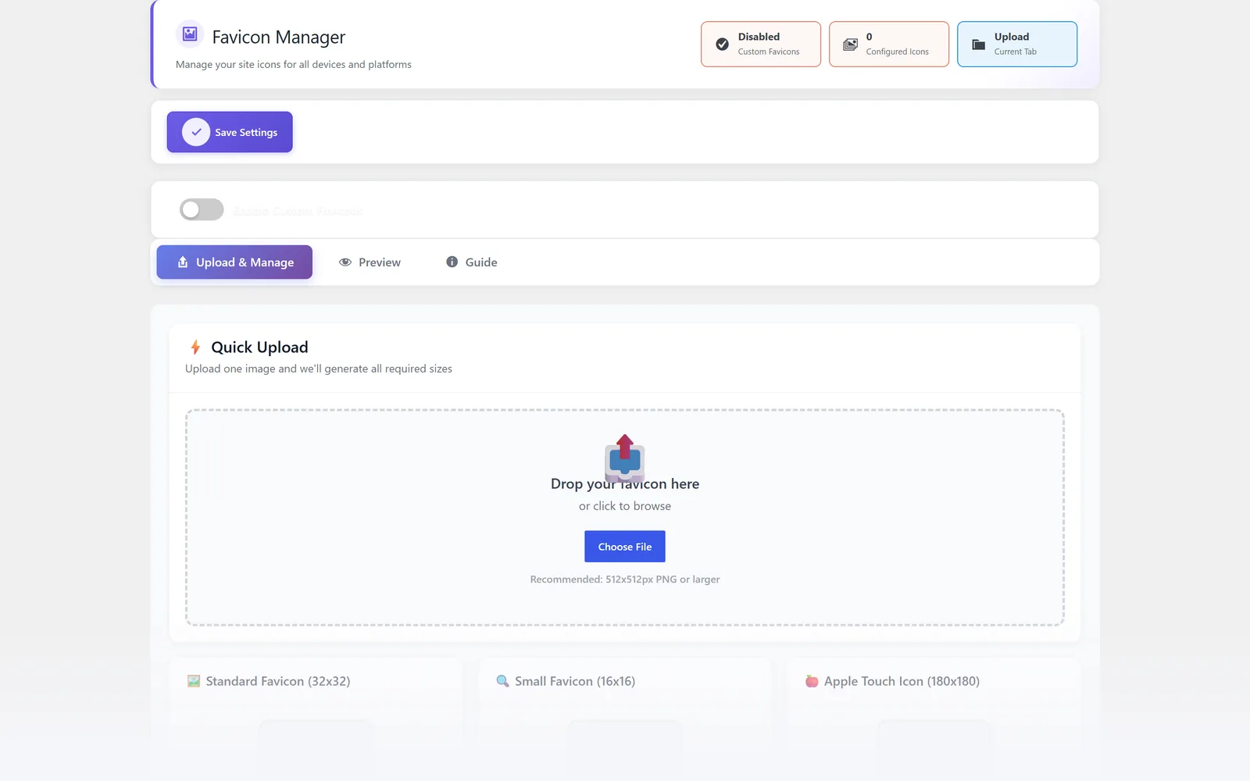Toggle the Enable Custom Favicons switch
The height and width of the screenshot is (781, 1250).
click(202, 209)
